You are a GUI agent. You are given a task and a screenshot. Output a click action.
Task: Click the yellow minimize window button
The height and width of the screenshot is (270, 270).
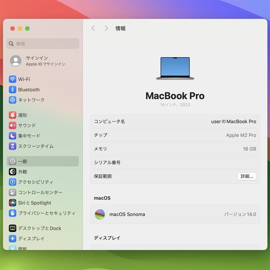click(20, 28)
